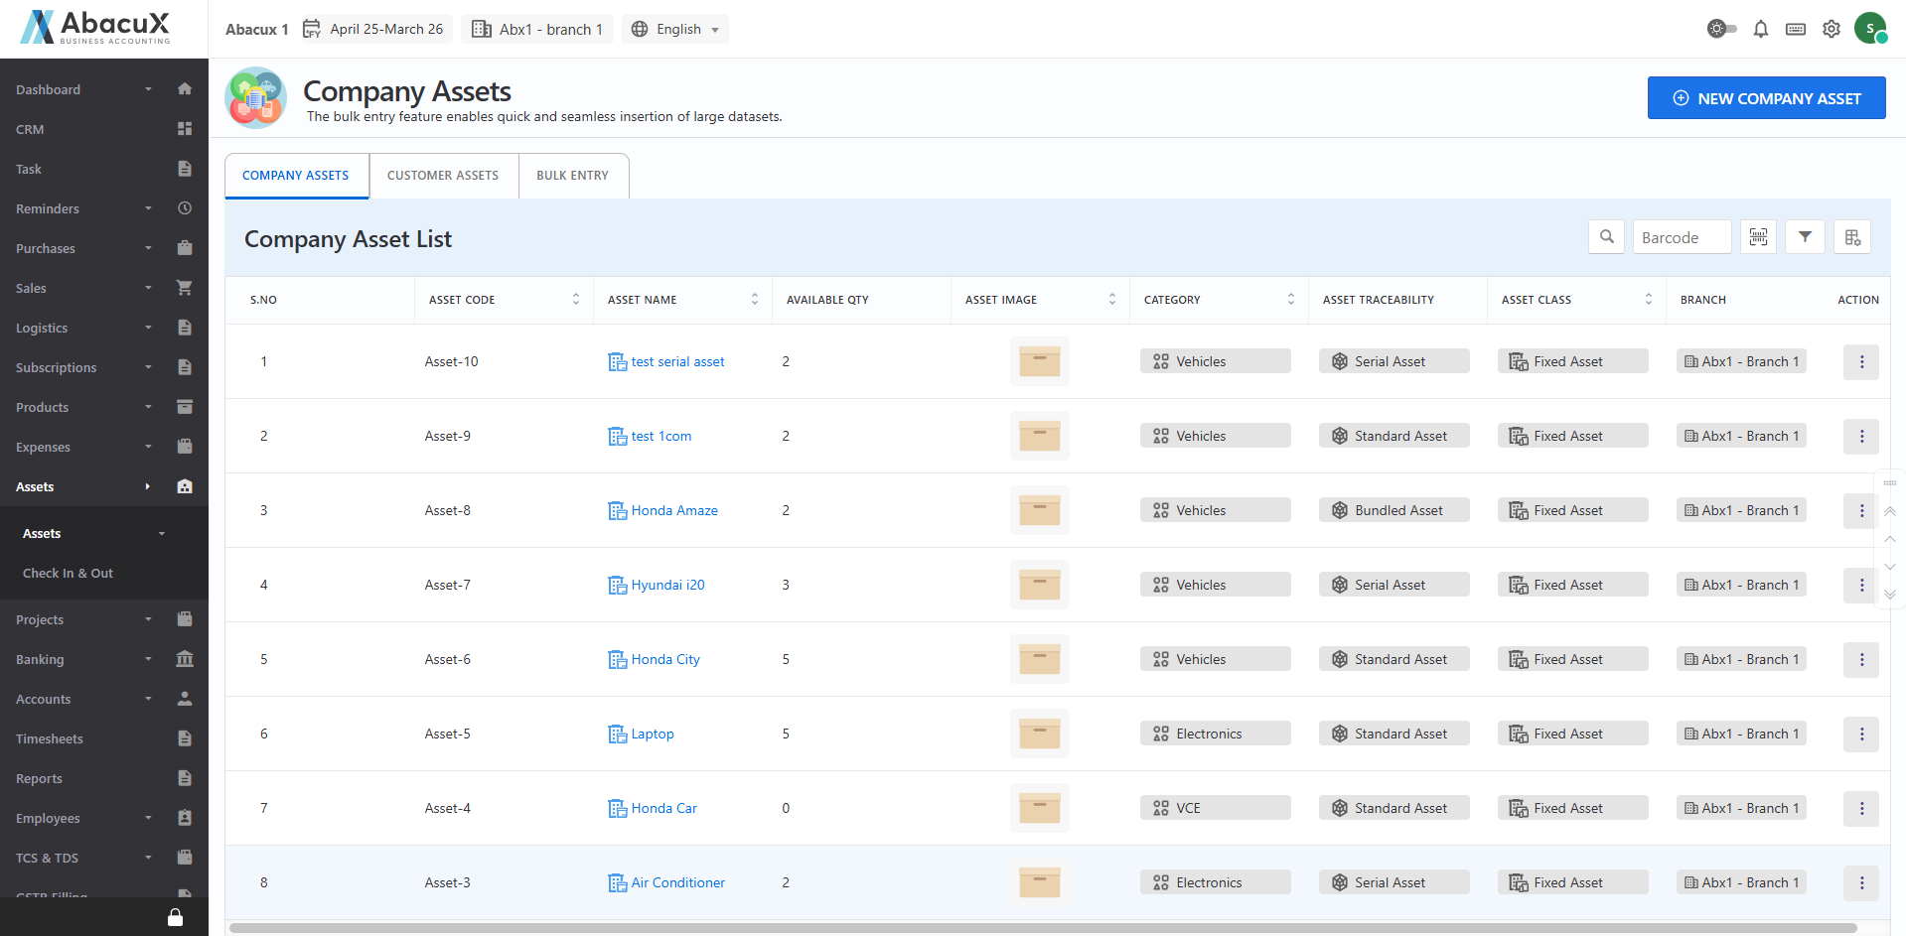The height and width of the screenshot is (936, 1906).
Task: Open the settings gear in header
Action: point(1831,29)
